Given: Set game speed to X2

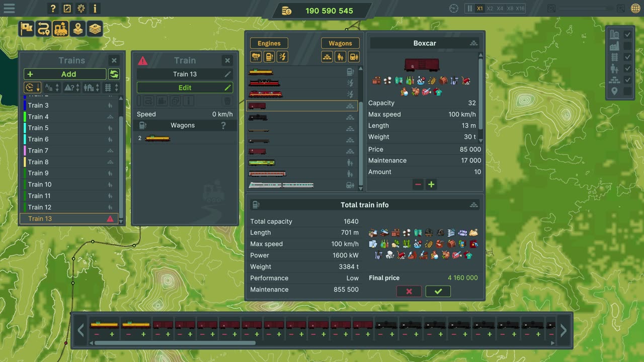Looking at the screenshot, I should tap(490, 9).
